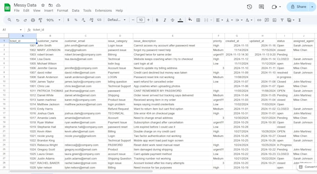Open the Format menu

[62, 11]
